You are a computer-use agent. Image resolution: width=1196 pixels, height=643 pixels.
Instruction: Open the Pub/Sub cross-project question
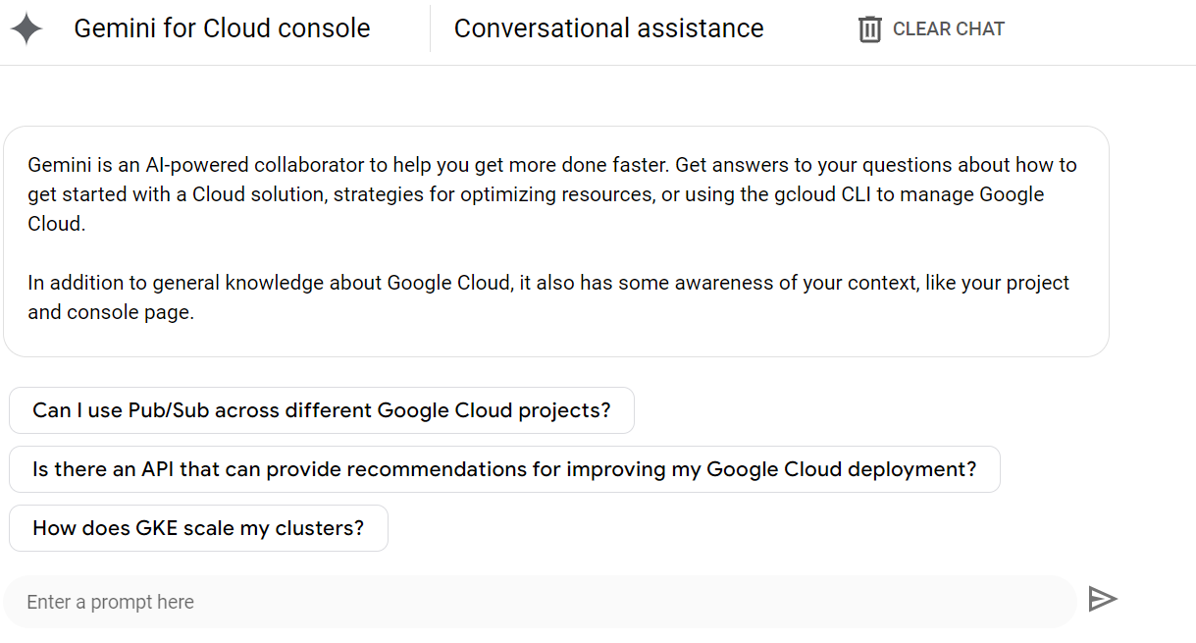click(321, 410)
